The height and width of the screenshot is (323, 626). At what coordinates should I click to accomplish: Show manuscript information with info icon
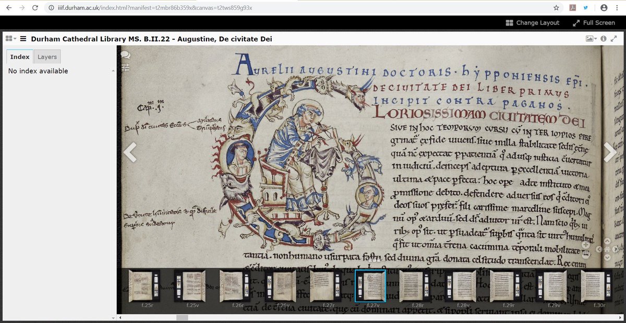pyautogui.click(x=604, y=39)
